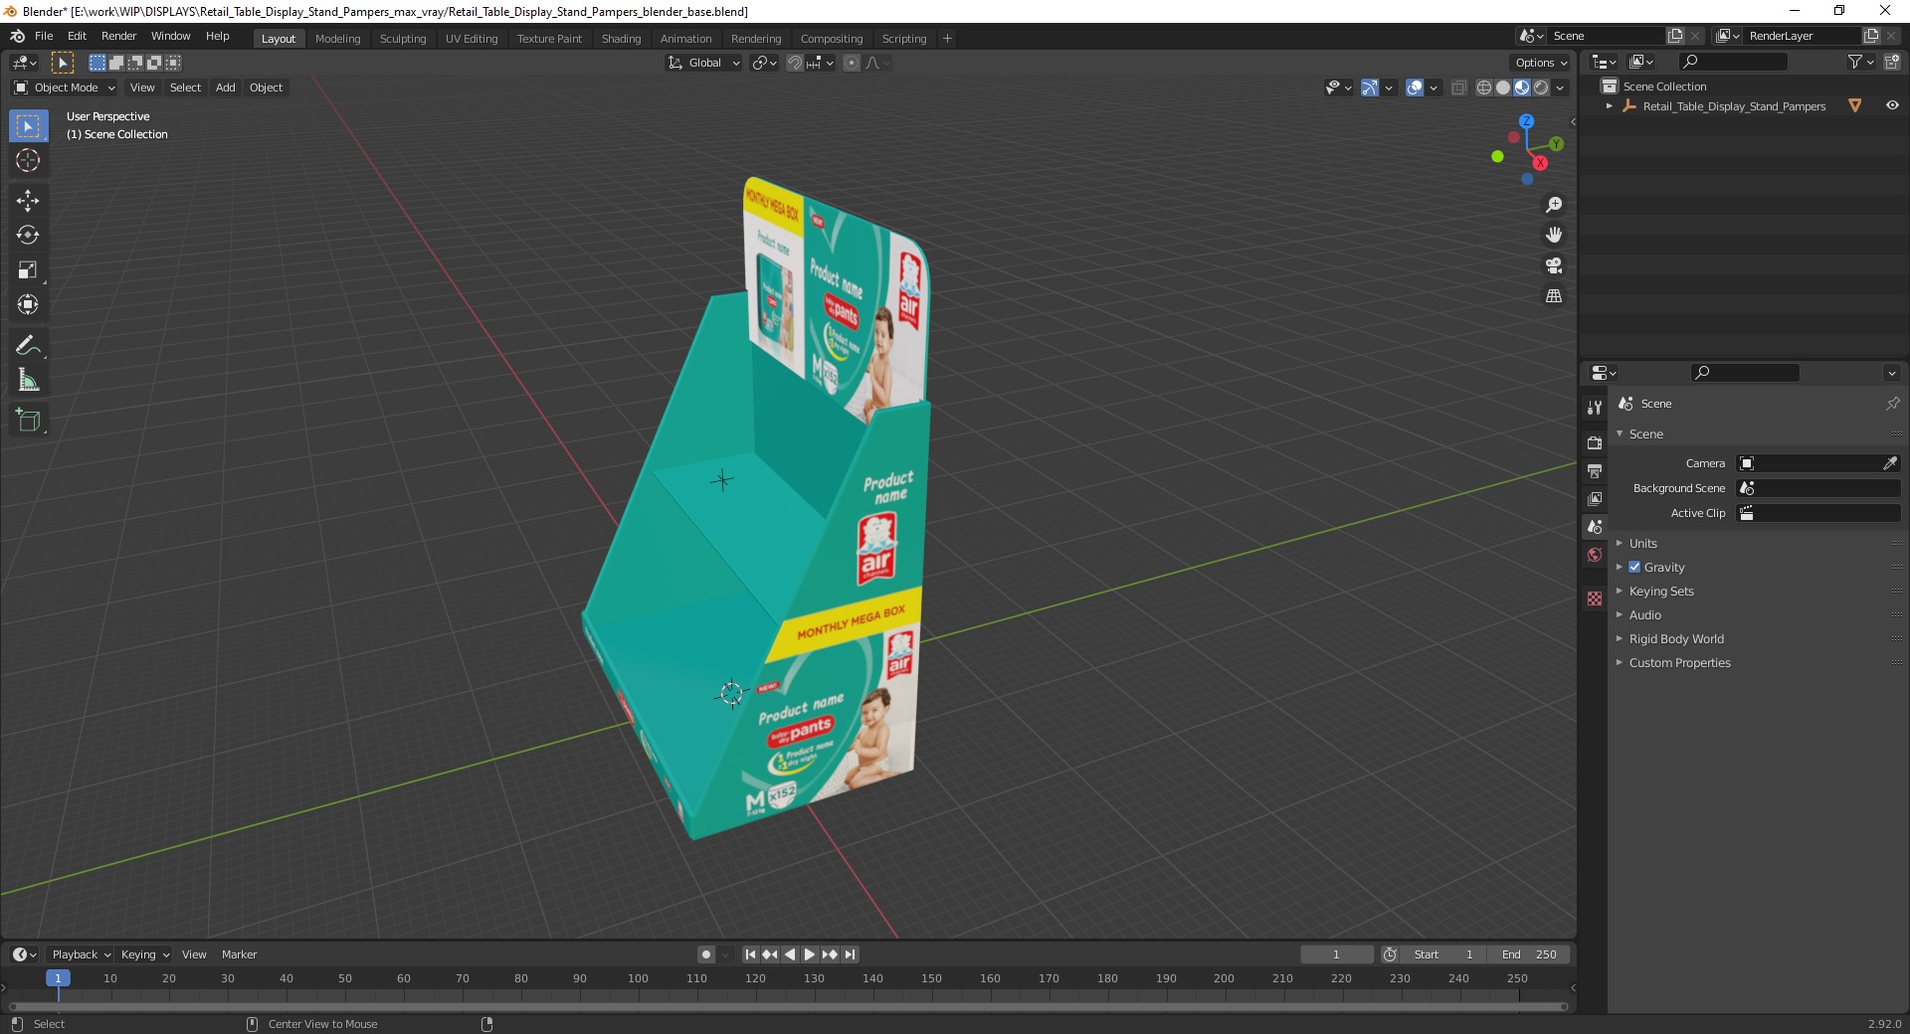Image resolution: width=1910 pixels, height=1034 pixels.
Task: Open the viewport Add menu
Action: pyautogui.click(x=226, y=87)
